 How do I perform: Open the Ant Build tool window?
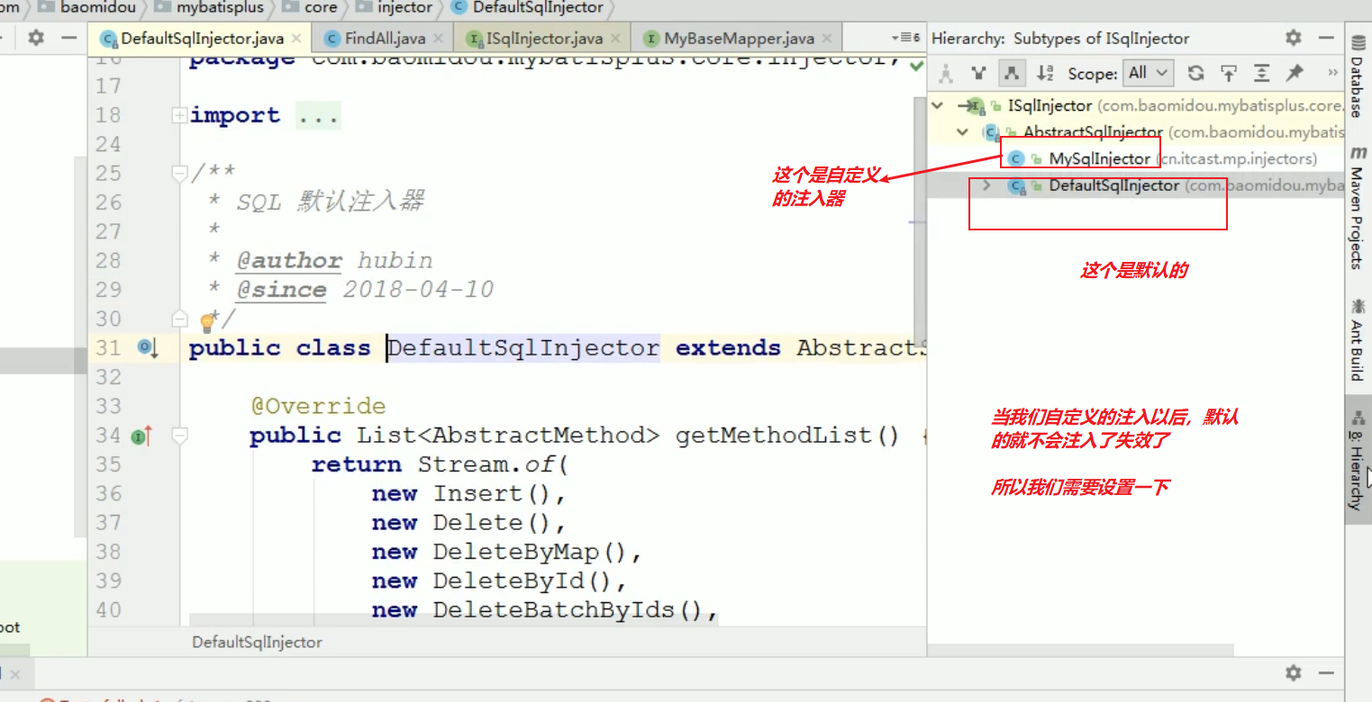pyautogui.click(x=1357, y=339)
